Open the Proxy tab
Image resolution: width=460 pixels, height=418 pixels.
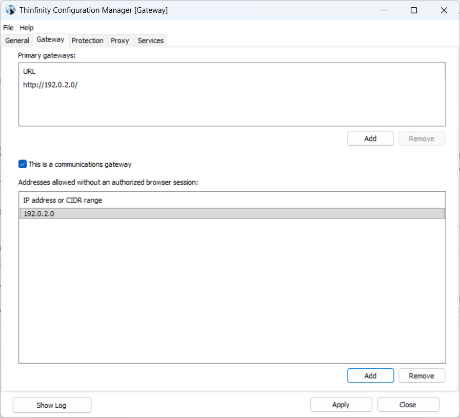point(120,41)
